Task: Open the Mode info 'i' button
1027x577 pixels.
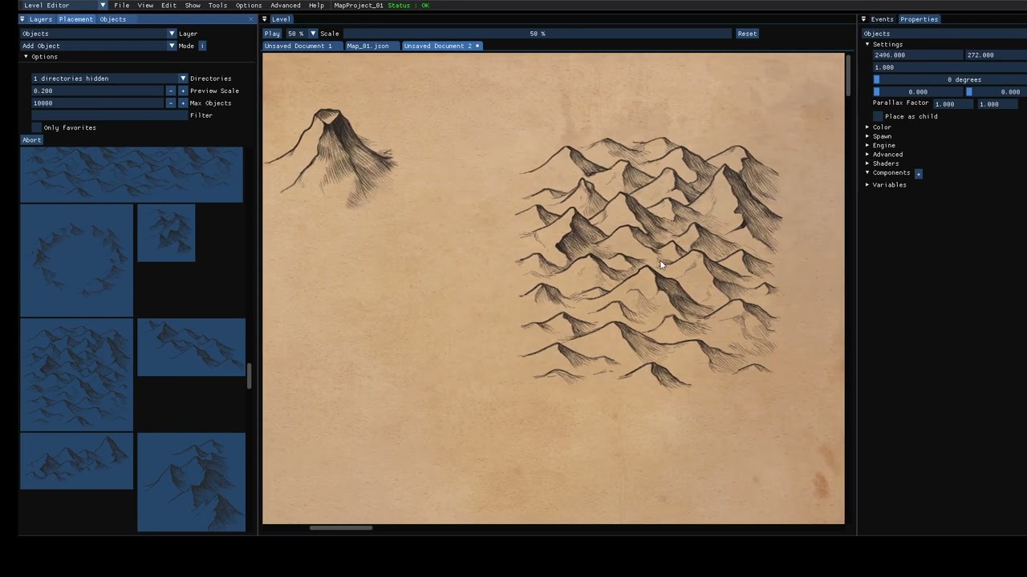Action: click(x=202, y=46)
